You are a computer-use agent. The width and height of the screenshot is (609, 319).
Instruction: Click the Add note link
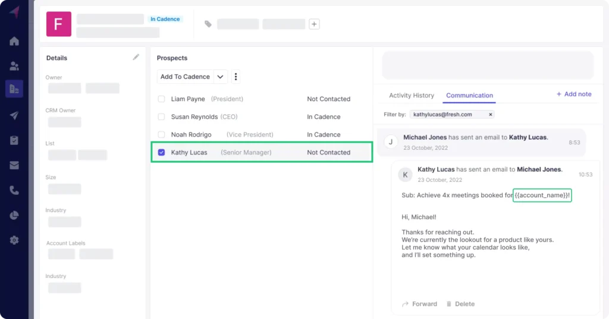[573, 94]
